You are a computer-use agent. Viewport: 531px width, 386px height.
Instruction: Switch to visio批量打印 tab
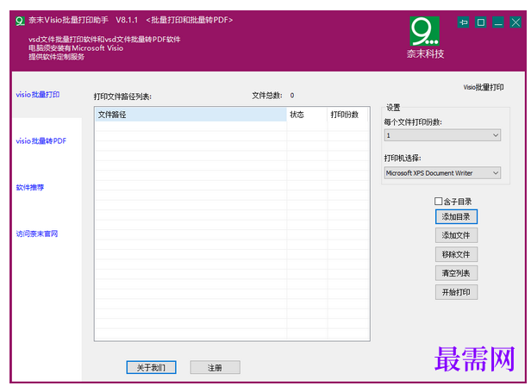coord(38,95)
